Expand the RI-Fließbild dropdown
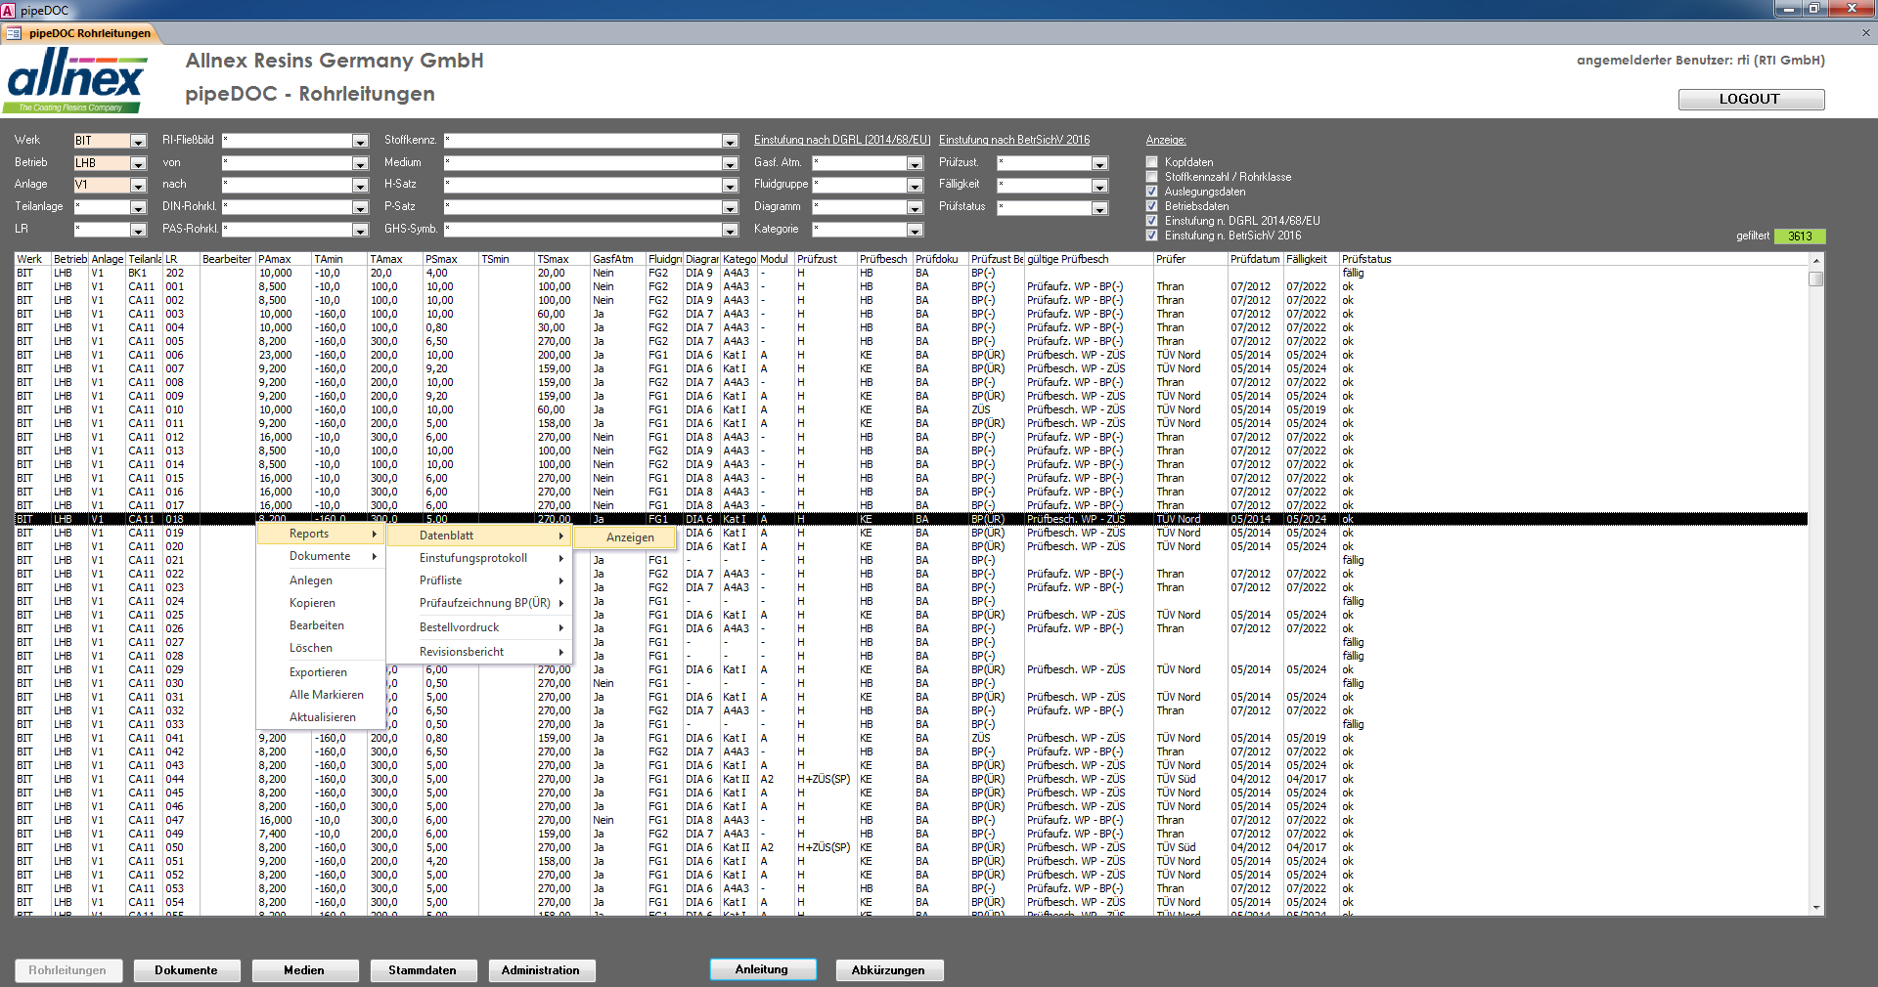 click(x=360, y=141)
